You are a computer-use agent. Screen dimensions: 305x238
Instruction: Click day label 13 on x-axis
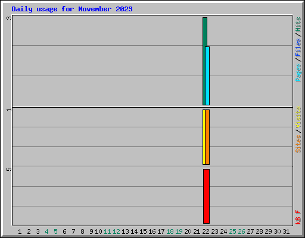125,231
